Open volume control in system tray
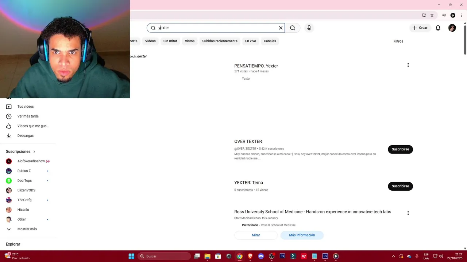The height and width of the screenshot is (262, 467). point(441,256)
